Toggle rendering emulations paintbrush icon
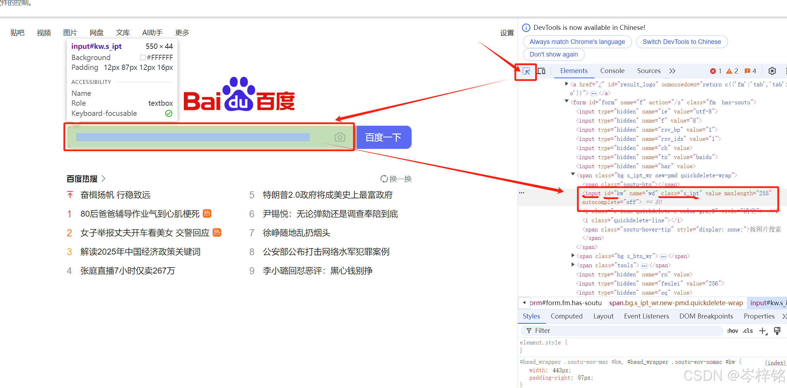The image size is (787, 388). click(777, 331)
